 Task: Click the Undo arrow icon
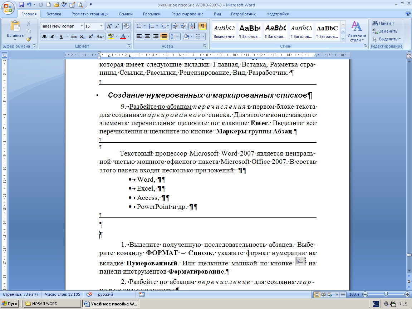(x=29, y=4)
